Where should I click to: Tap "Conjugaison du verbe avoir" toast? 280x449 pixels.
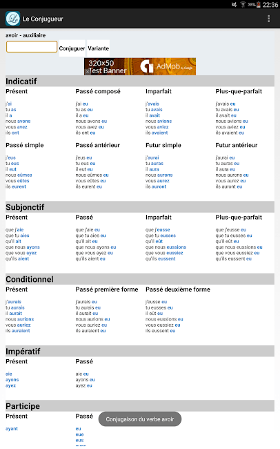coord(140,419)
